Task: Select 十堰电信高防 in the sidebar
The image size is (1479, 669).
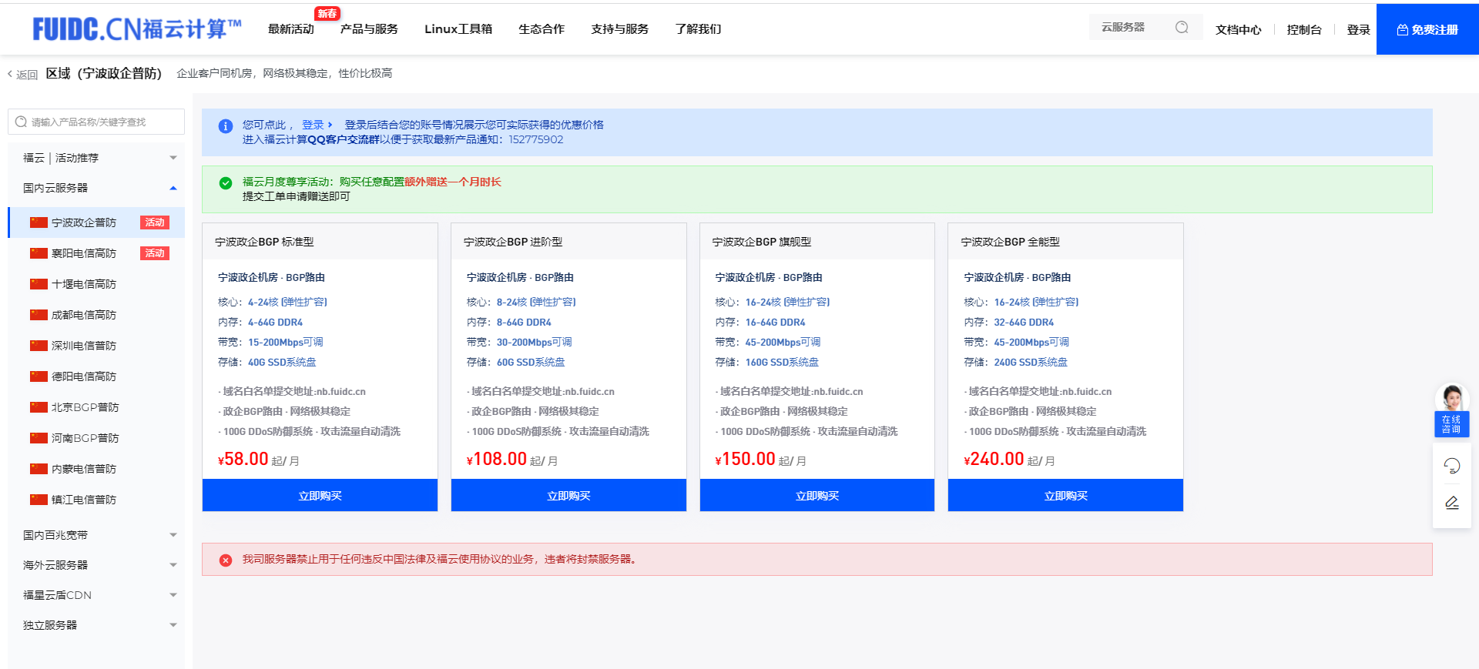Action: pyautogui.click(x=96, y=284)
